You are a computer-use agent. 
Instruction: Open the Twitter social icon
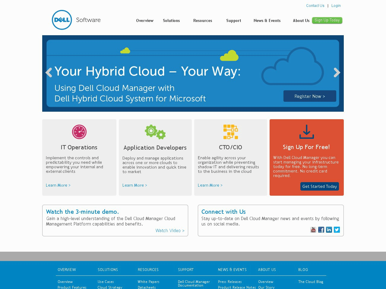click(x=337, y=230)
